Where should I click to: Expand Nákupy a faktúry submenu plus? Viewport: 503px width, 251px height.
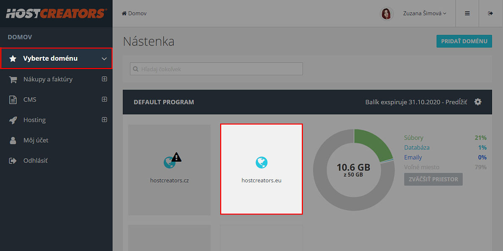104,79
